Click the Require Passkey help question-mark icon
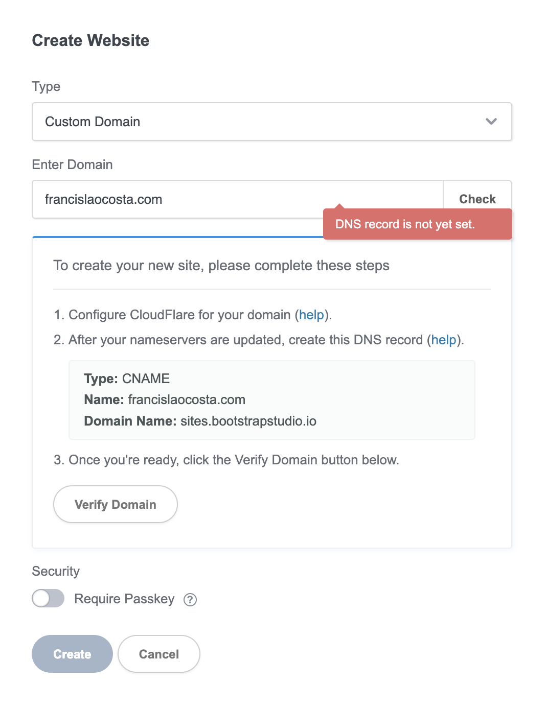 click(190, 600)
